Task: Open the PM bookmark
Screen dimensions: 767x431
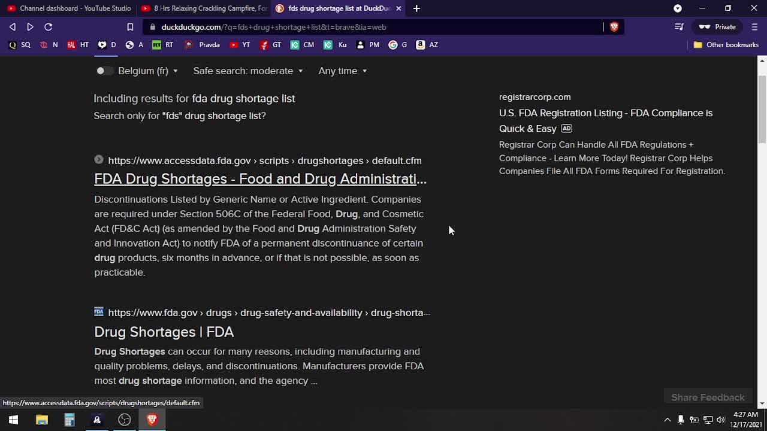Action: click(368, 45)
